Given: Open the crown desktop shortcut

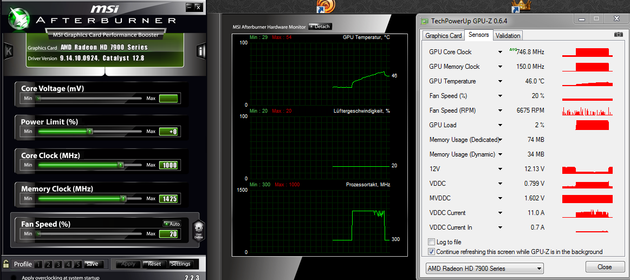Looking at the screenshot, I should point(521,6).
